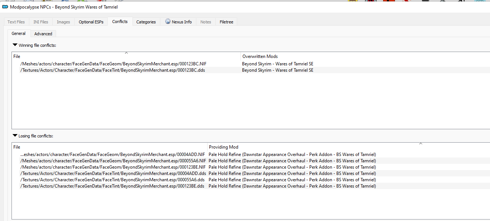The image size is (490, 221).
Task: Open the Categories tab
Action: 146,22
